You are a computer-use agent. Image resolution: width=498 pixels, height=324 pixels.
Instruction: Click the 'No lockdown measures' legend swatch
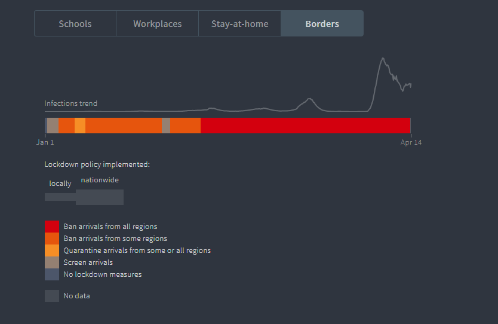[x=52, y=274]
